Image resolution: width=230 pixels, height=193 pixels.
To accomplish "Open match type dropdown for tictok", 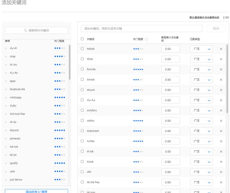I will 201,162.
